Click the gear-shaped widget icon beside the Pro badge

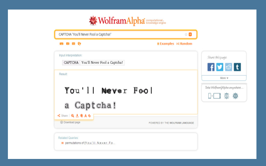click(235, 96)
